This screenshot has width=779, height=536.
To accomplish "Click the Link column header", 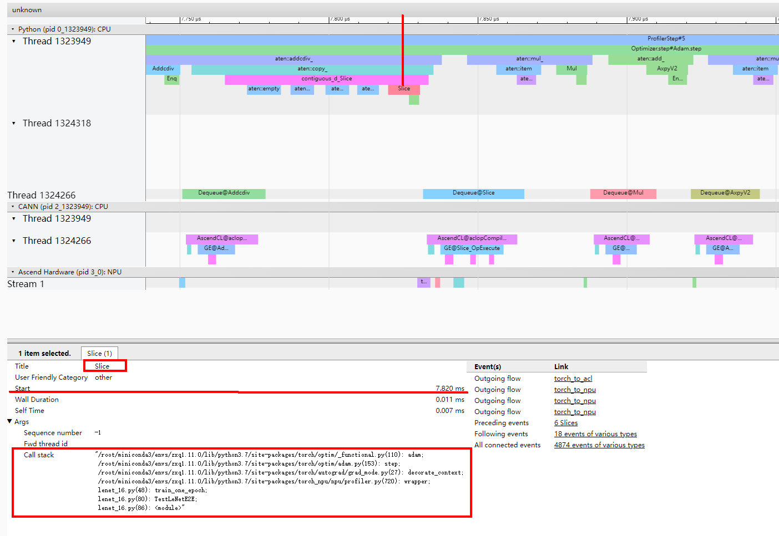I will [561, 367].
